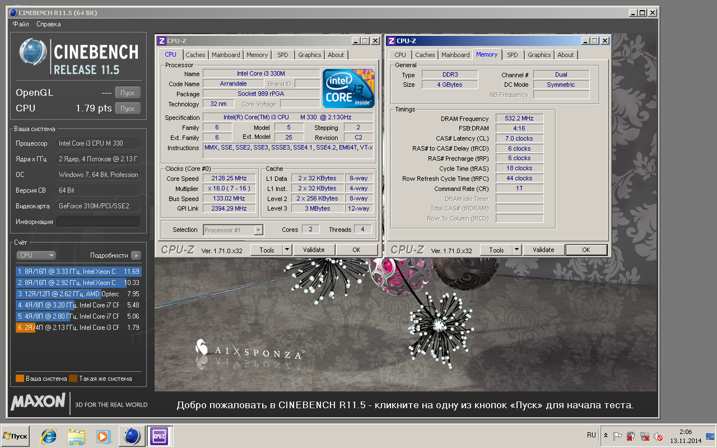
Task: Open the Windows Пуск start button
Action: 15,436
